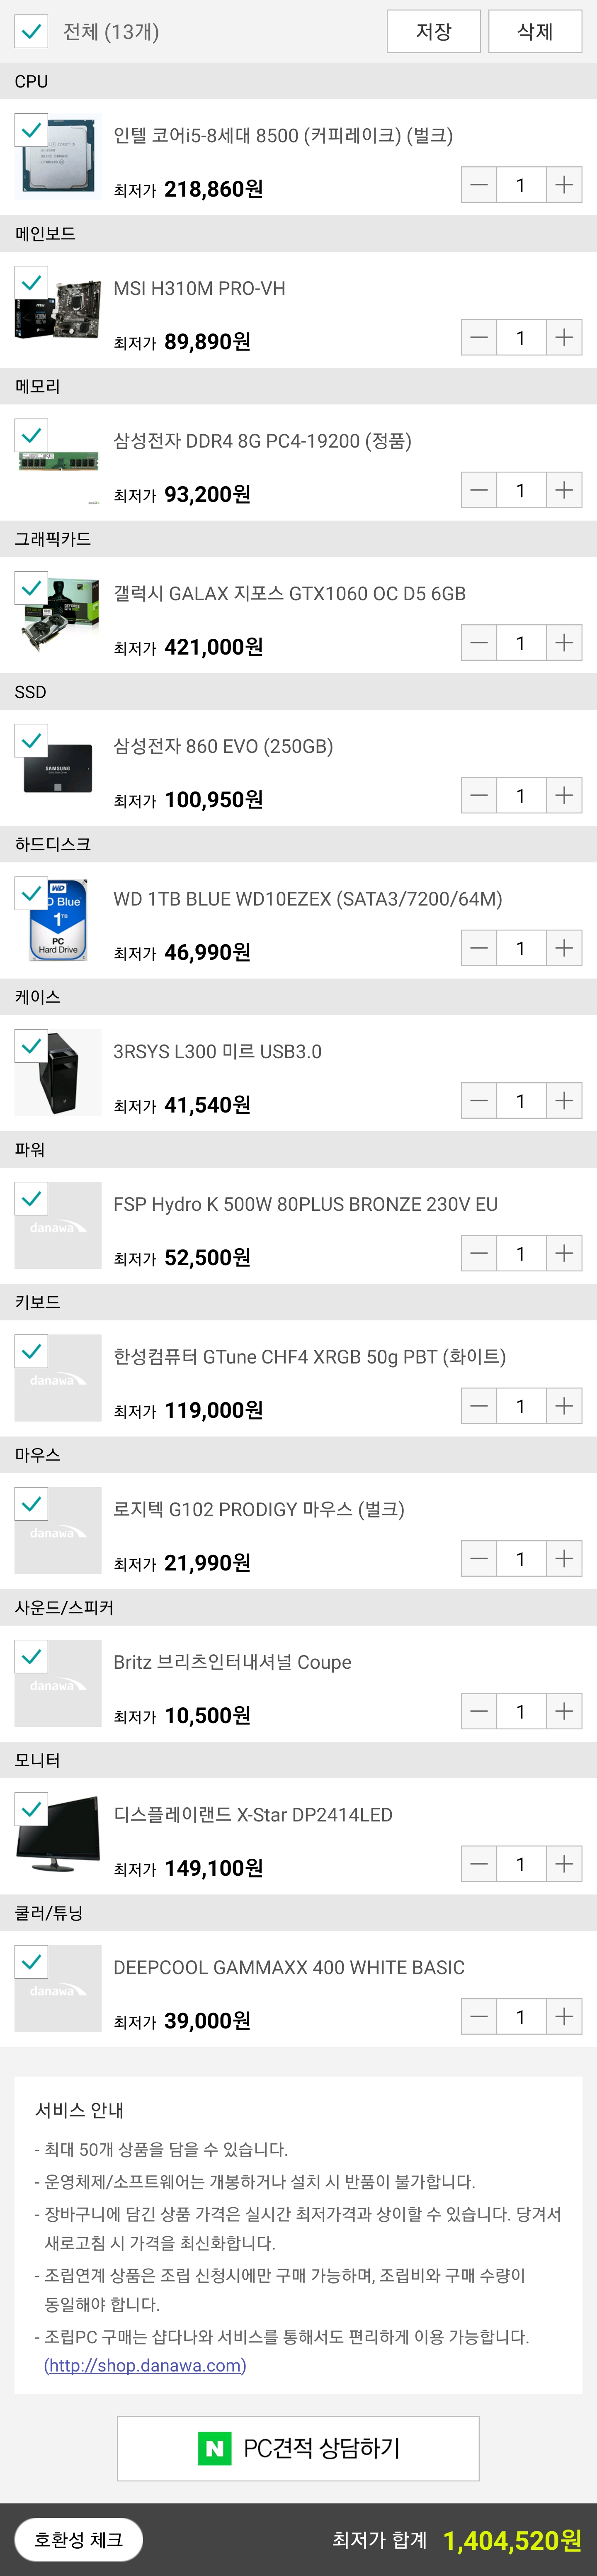Decrease GALAX GTX1060 graphics card quantity
Viewport: 597px width, 2576px height.
pyautogui.click(x=479, y=643)
